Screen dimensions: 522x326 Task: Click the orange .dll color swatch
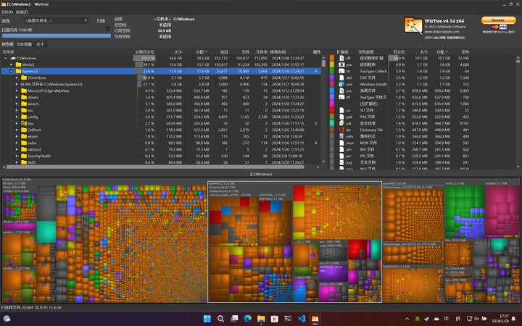tap(332, 58)
